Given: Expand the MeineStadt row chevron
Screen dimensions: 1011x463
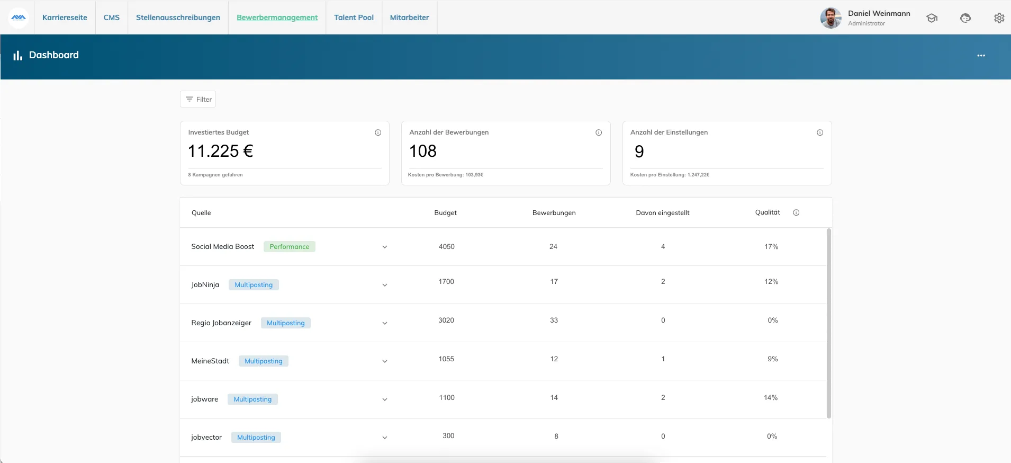Looking at the screenshot, I should coord(385,361).
